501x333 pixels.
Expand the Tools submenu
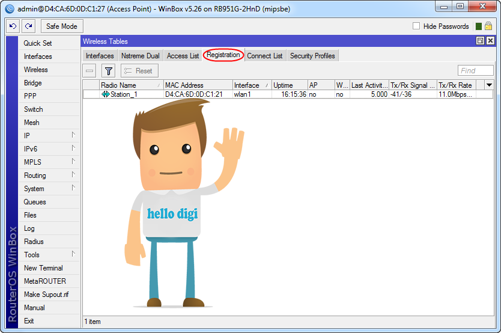(x=73, y=254)
